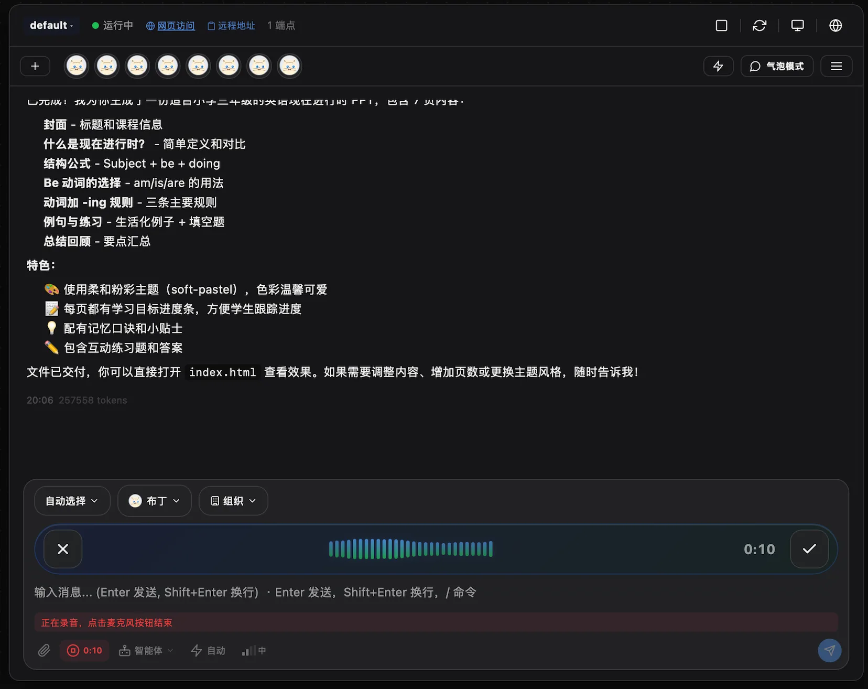Viewport: 868px width, 689px height.
Task: Click the 20:06 timestamp
Action: [x=40, y=400]
